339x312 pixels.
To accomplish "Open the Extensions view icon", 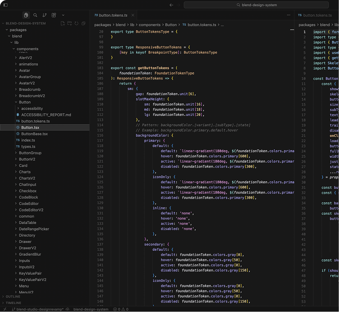I will tap(54, 15).
